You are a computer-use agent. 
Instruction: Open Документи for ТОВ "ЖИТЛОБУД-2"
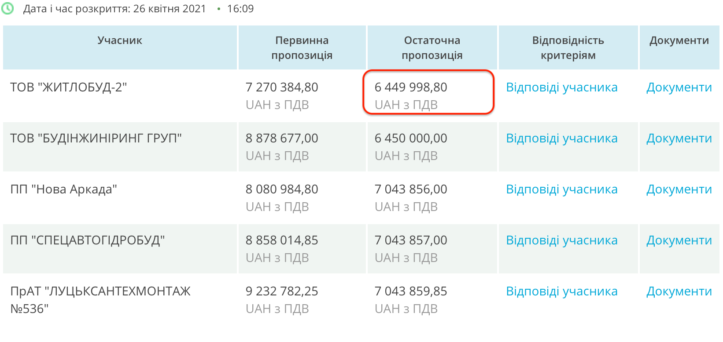tap(679, 87)
